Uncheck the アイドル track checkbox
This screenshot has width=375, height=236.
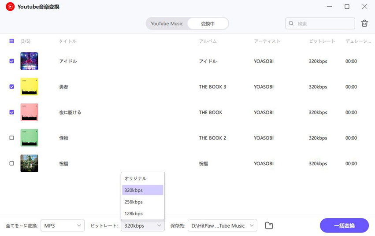(x=11, y=61)
